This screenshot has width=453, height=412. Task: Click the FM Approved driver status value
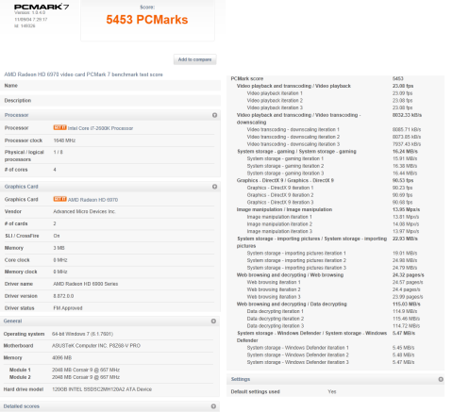(x=68, y=308)
